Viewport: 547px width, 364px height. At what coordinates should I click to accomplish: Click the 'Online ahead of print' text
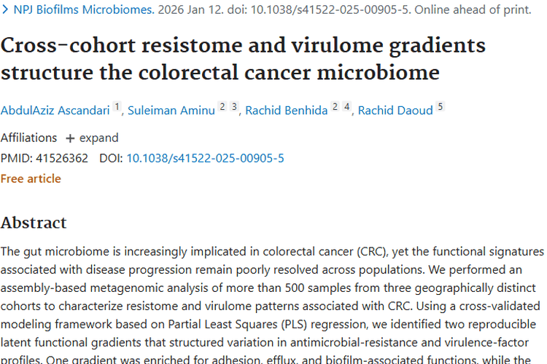pyautogui.click(x=468, y=11)
